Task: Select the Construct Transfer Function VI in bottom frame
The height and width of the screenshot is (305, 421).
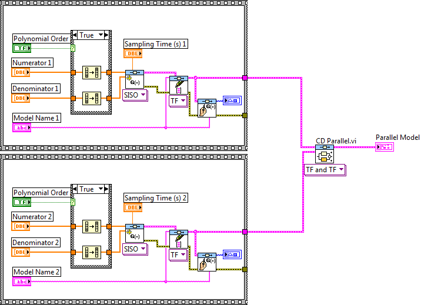Action: tap(135, 233)
